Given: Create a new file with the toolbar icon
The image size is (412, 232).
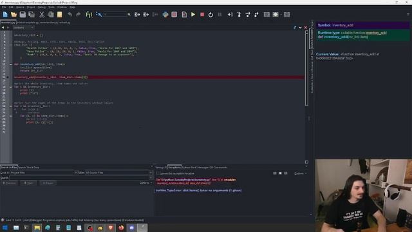Looking at the screenshot, I should click(x=5, y=14).
